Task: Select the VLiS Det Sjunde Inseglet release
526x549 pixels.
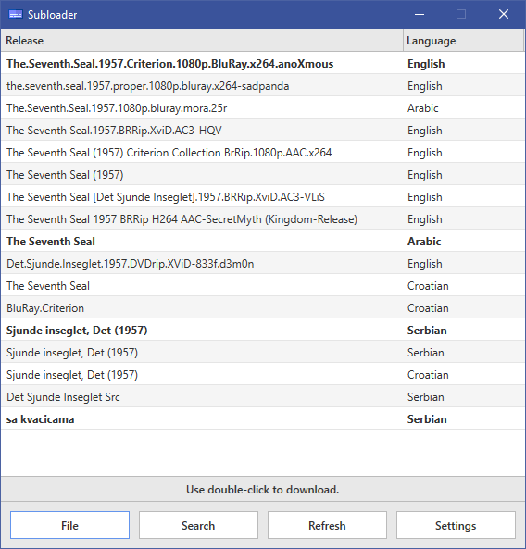Action: click(x=263, y=197)
